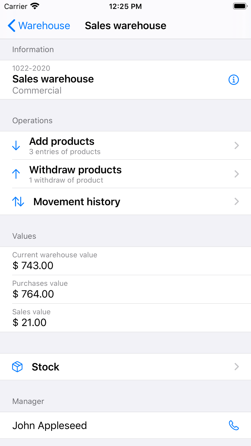Open Stock using the right chevron
Viewport: 251px width, 446px height.
236,367
